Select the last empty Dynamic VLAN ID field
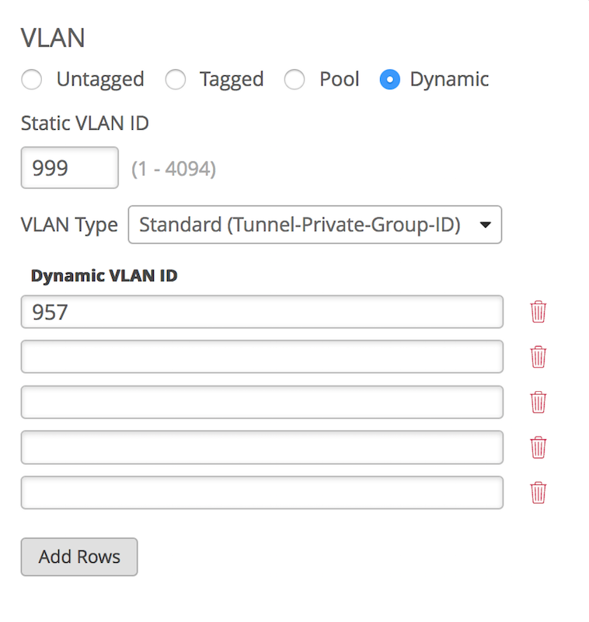This screenshot has height=622, width=589. point(262,492)
